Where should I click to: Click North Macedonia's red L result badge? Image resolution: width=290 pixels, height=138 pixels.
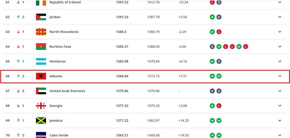pyautogui.click(x=219, y=32)
